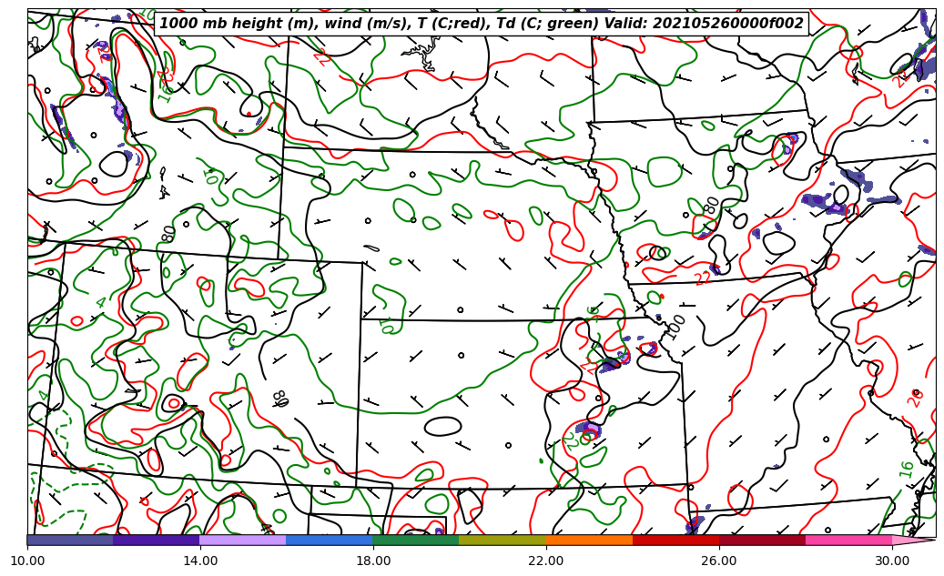The image size is (944, 576).
Task: Pick the bright red 24–26 colorbar segment
Action: pos(675,540)
